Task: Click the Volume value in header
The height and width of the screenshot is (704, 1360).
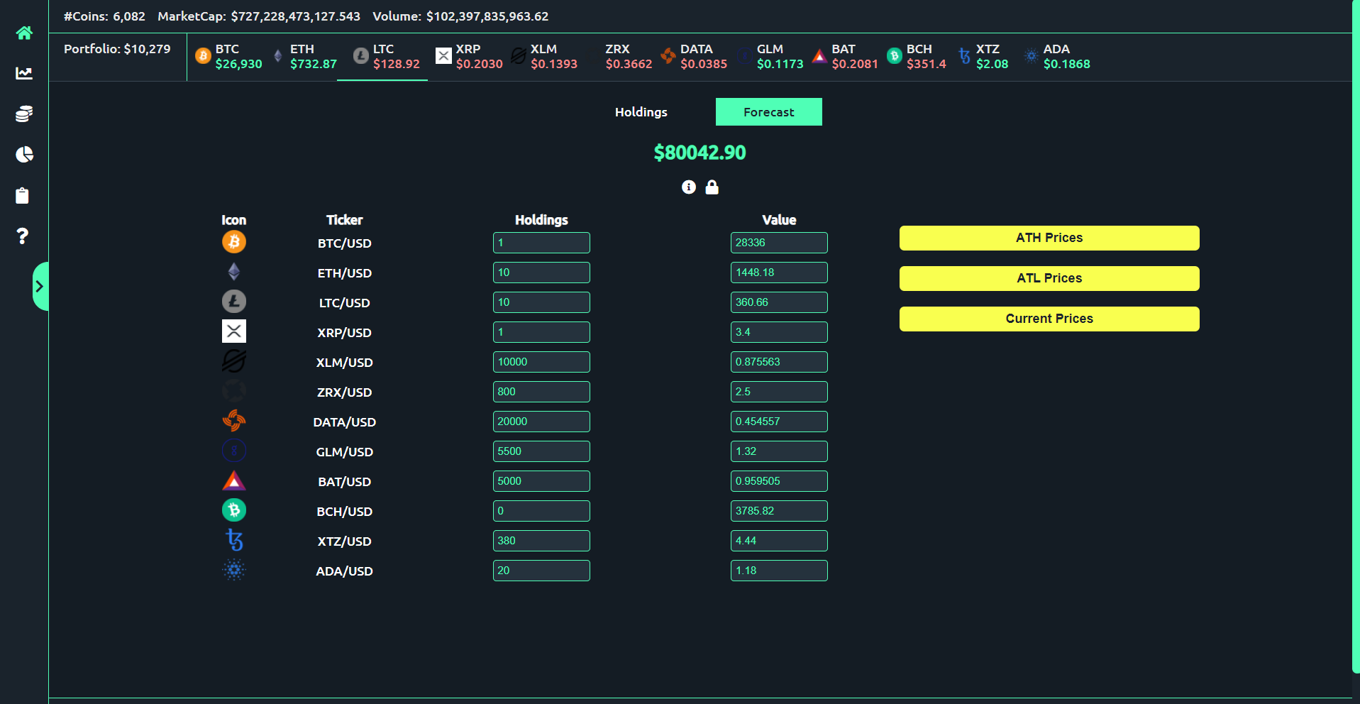Action: pyautogui.click(x=487, y=16)
